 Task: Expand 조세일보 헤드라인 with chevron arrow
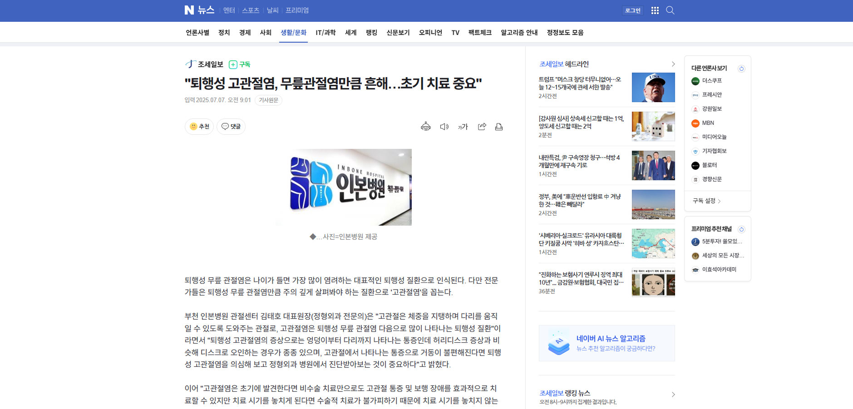tap(673, 64)
